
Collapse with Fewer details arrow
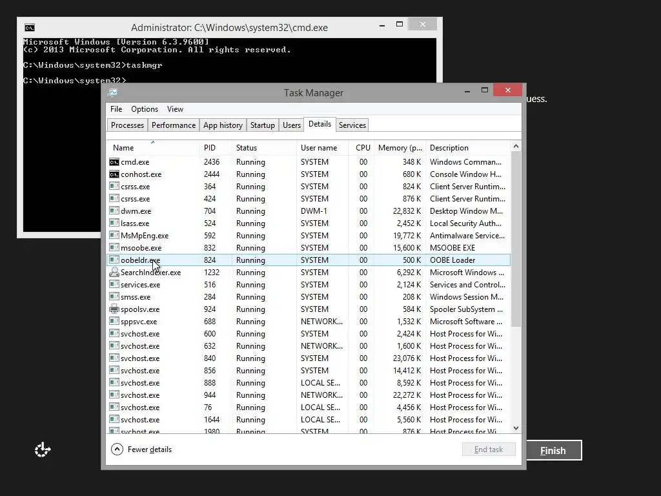click(117, 449)
